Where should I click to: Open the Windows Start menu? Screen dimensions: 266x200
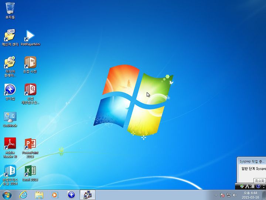click(7, 195)
